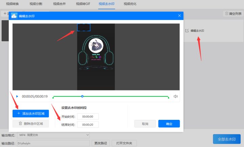
Task: Select the blue watermark region box
Action: coord(84,27)
